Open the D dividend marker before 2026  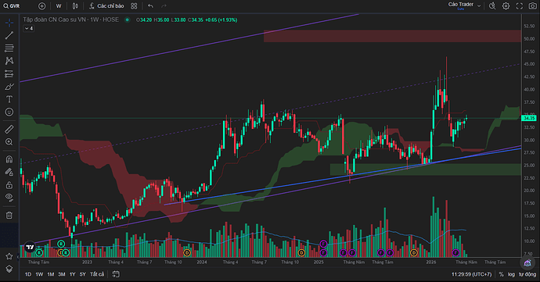tap(414, 253)
